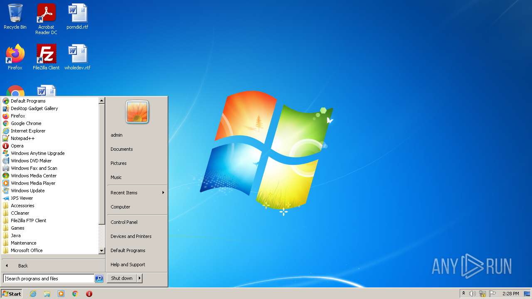Image resolution: width=532 pixels, height=299 pixels.
Task: Click the user account picture
Action: coord(137,112)
